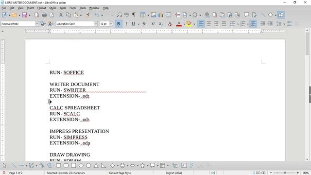Insert a page break icon
Viewport: 311px width, 175px height.
[x=178, y=15]
